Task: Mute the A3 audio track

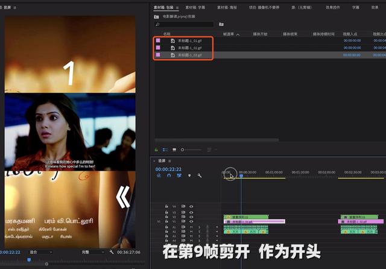Action: coord(191,236)
